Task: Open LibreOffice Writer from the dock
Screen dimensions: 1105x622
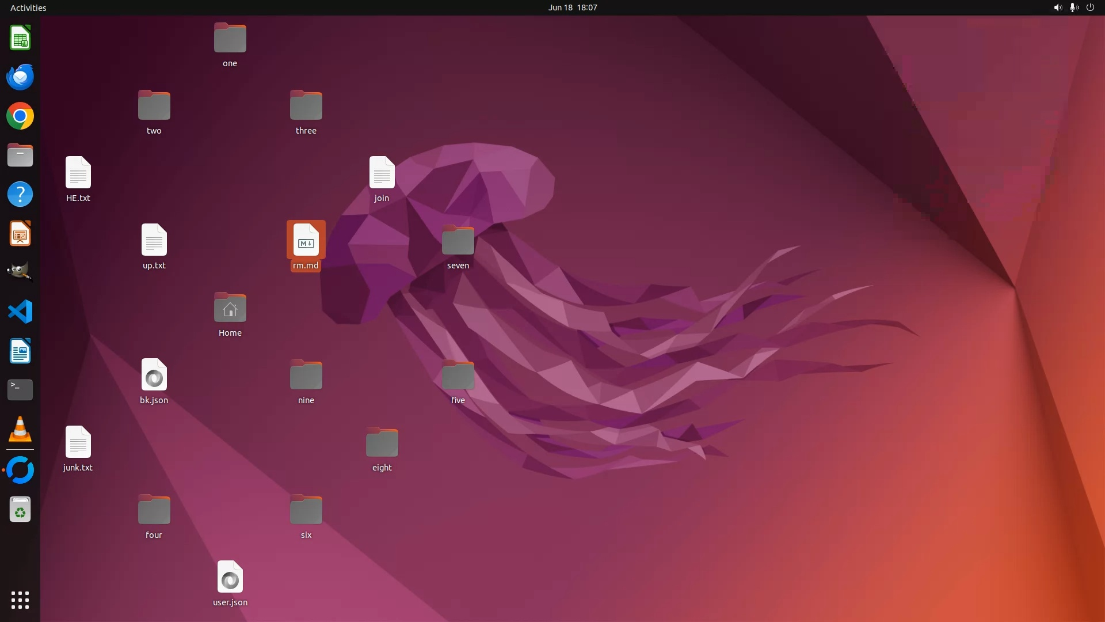Action: (20, 351)
